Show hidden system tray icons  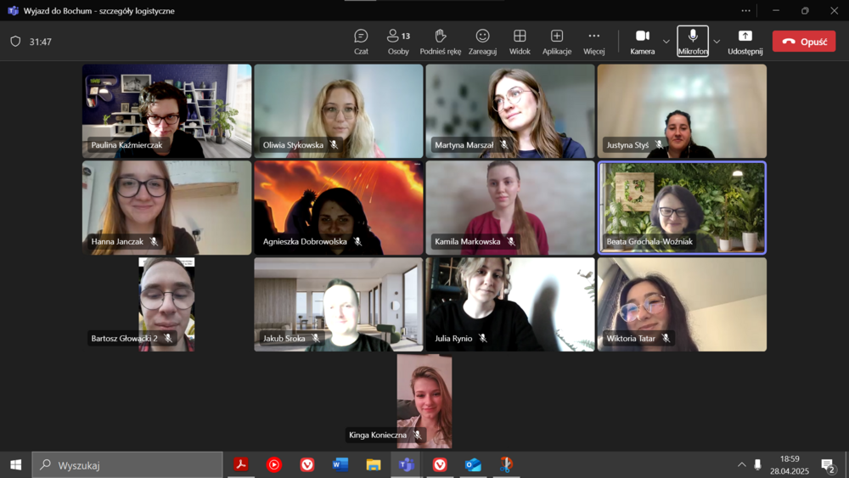[741, 464]
